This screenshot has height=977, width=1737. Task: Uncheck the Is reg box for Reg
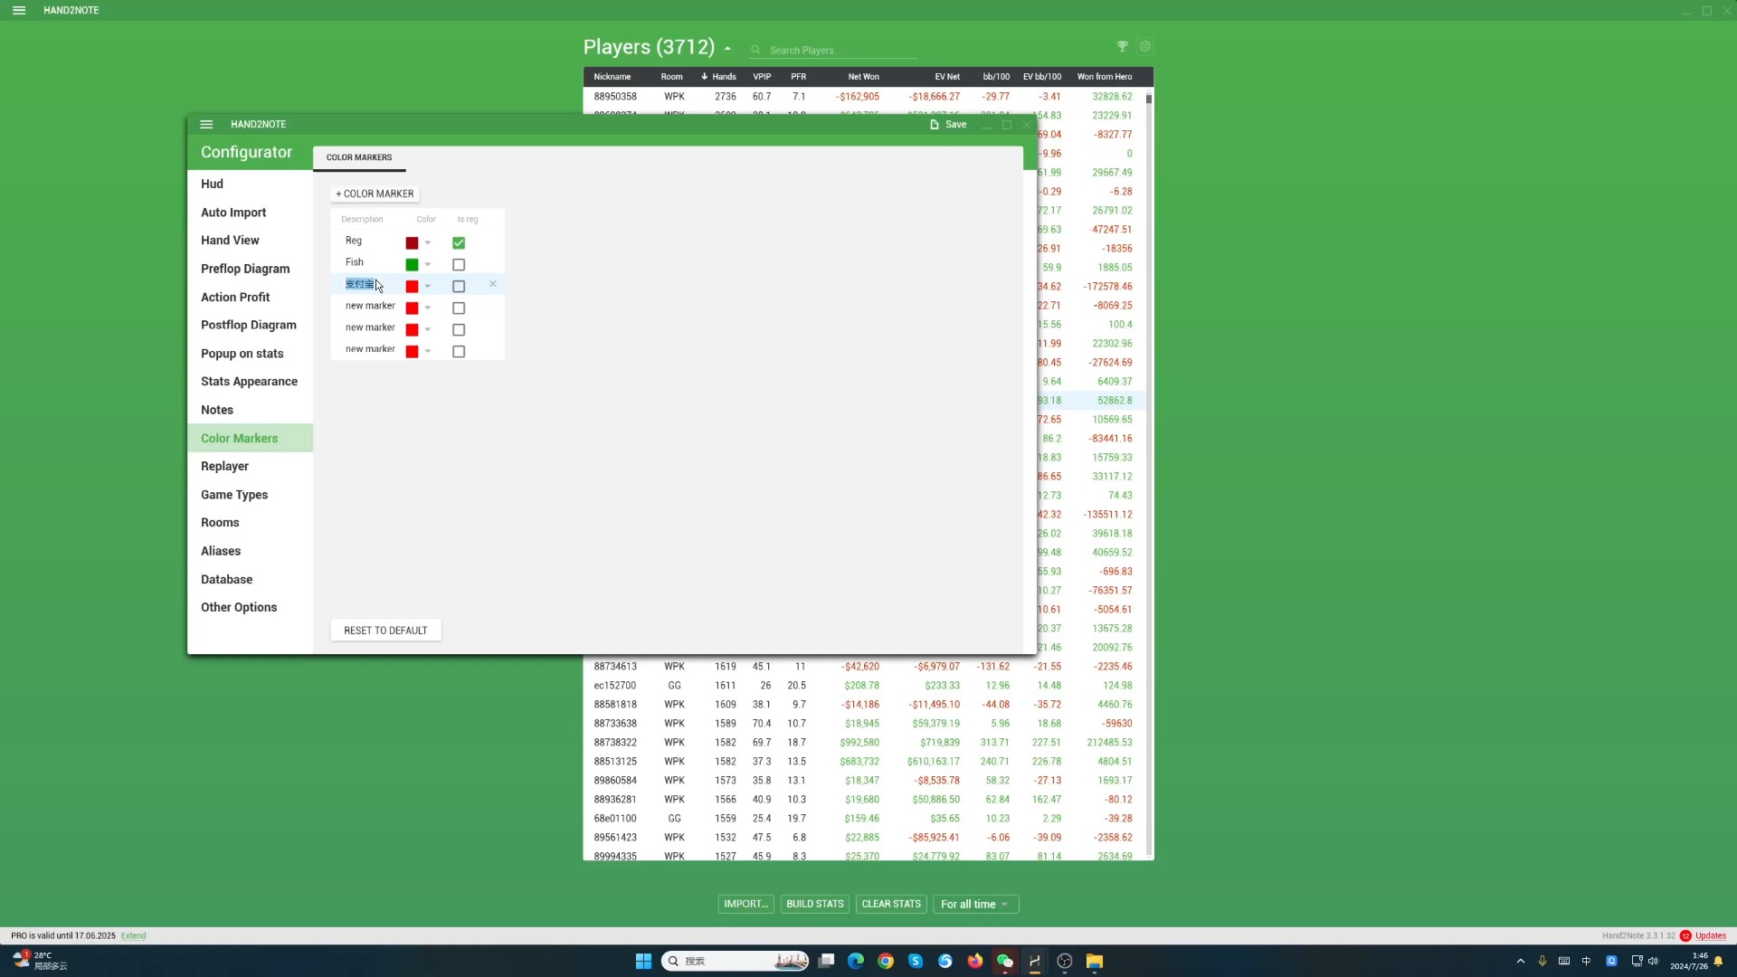point(459,242)
